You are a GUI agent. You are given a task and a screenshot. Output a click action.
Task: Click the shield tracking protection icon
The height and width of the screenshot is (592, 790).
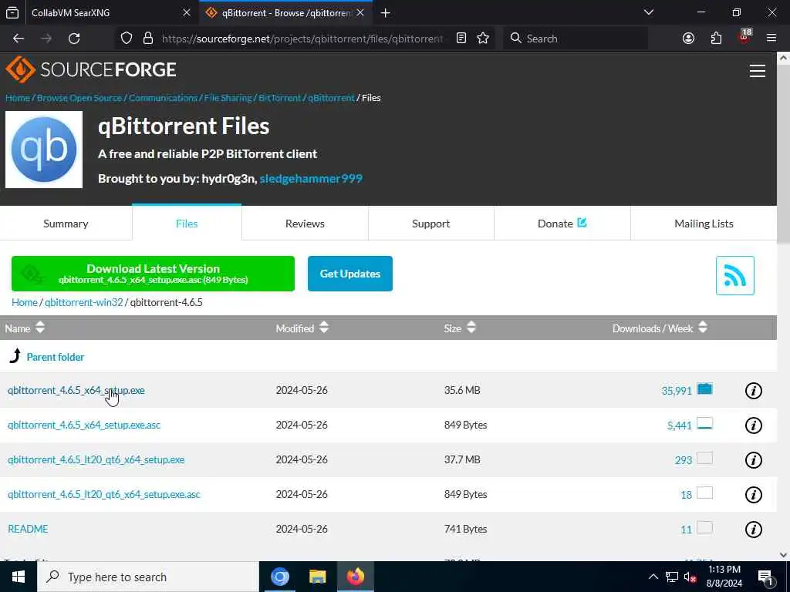click(x=127, y=39)
